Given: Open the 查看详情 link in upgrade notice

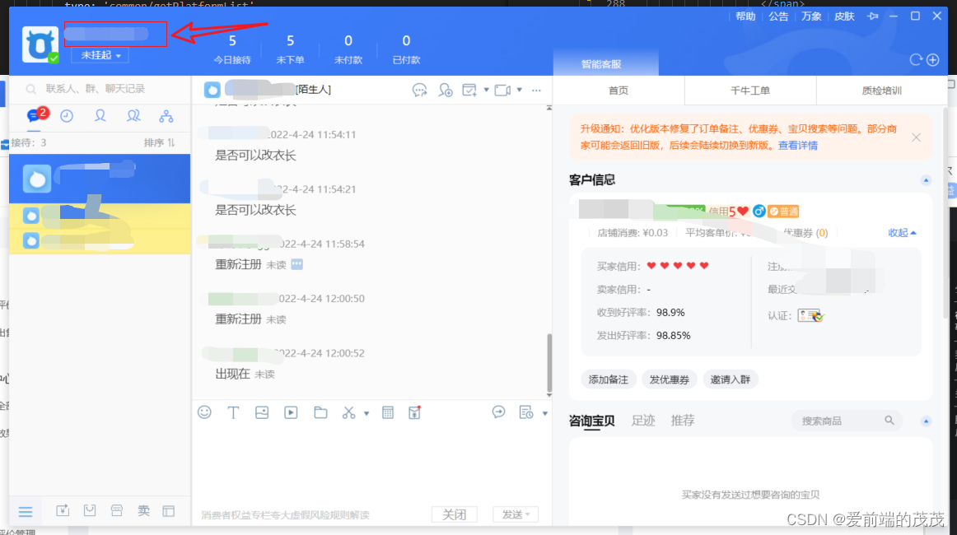Looking at the screenshot, I should point(798,145).
